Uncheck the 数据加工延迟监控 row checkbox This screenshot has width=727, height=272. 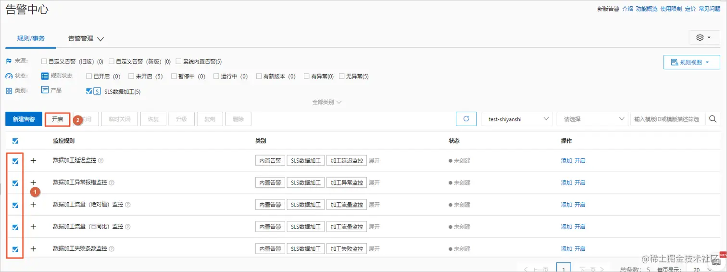[15, 161]
